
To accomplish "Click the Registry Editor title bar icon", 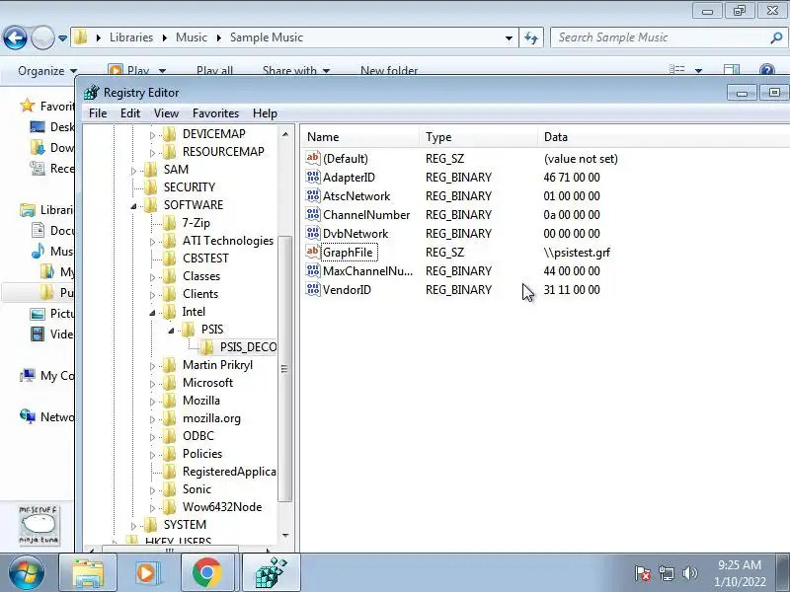I will [x=92, y=93].
